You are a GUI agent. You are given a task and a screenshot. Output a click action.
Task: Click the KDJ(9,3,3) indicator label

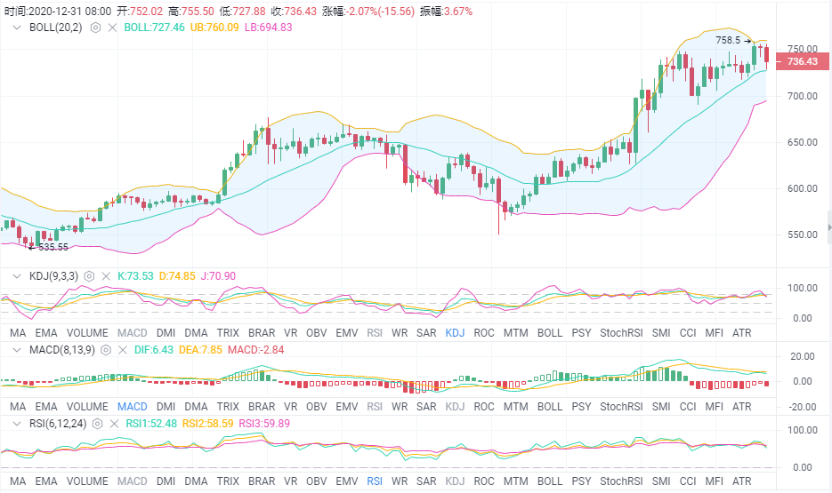53,276
